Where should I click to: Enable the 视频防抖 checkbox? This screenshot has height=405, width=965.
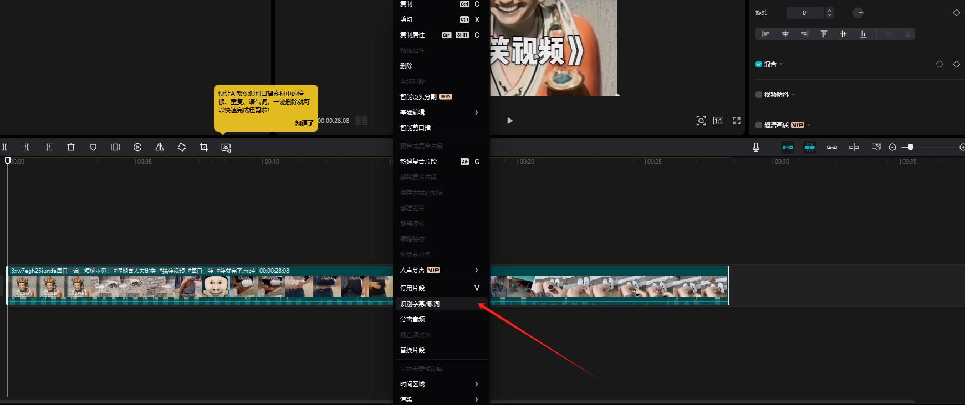(x=759, y=95)
